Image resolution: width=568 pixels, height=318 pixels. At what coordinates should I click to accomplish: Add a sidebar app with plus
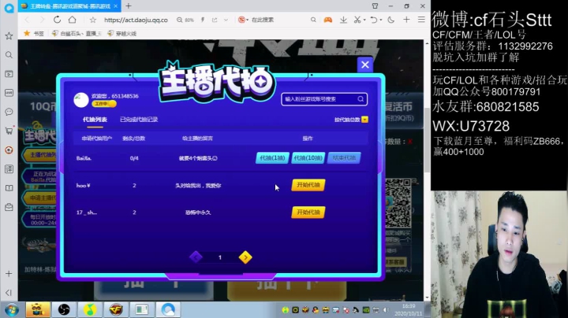tap(9, 274)
